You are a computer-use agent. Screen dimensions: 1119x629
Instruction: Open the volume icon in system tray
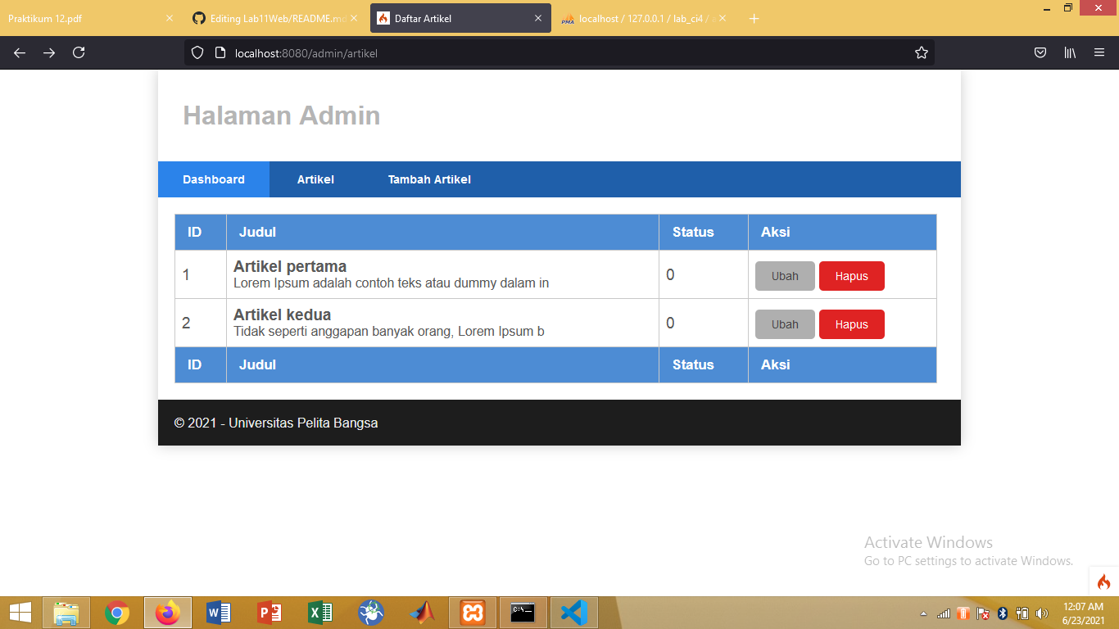coord(1040,612)
